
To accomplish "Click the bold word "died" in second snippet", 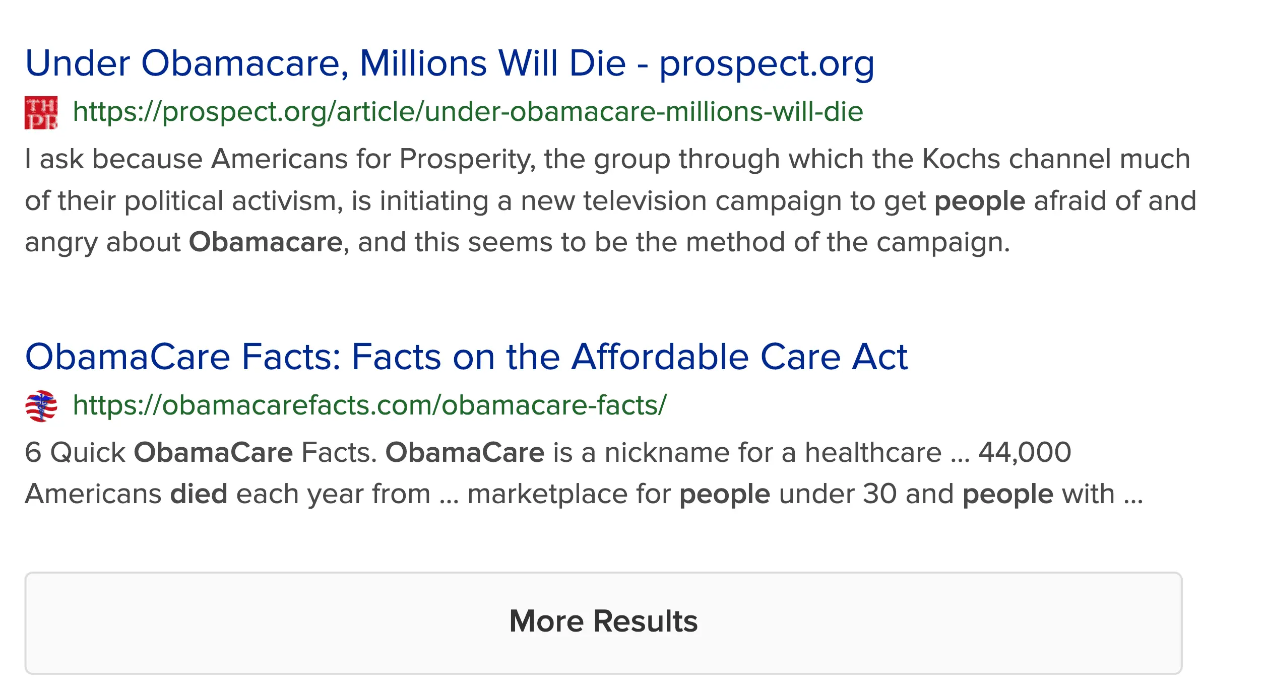I will 199,494.
